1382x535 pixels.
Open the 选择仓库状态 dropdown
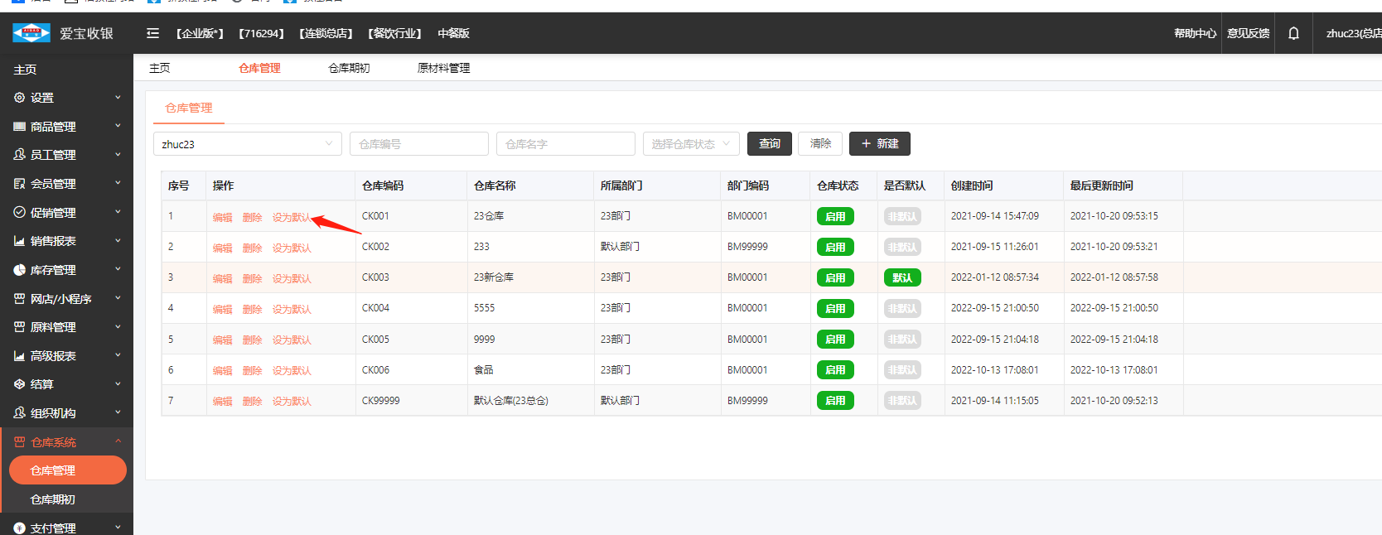(690, 144)
